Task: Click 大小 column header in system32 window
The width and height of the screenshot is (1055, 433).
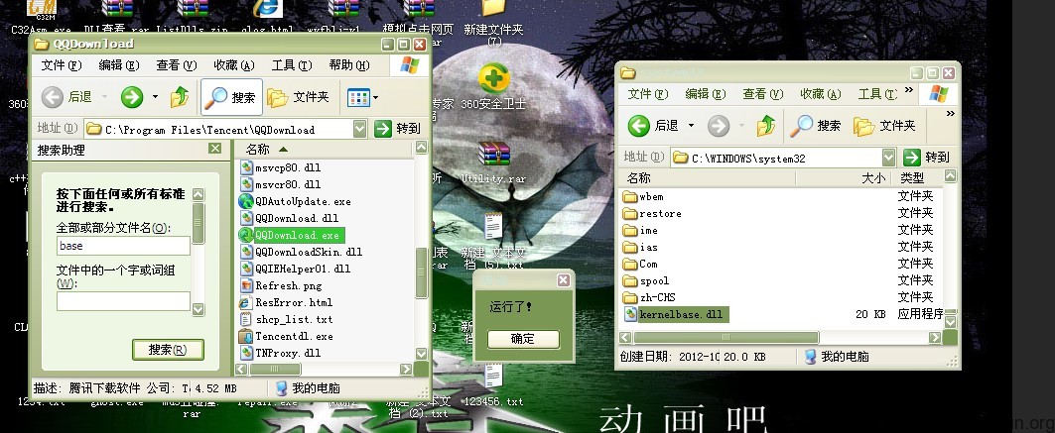Action: [x=843, y=178]
